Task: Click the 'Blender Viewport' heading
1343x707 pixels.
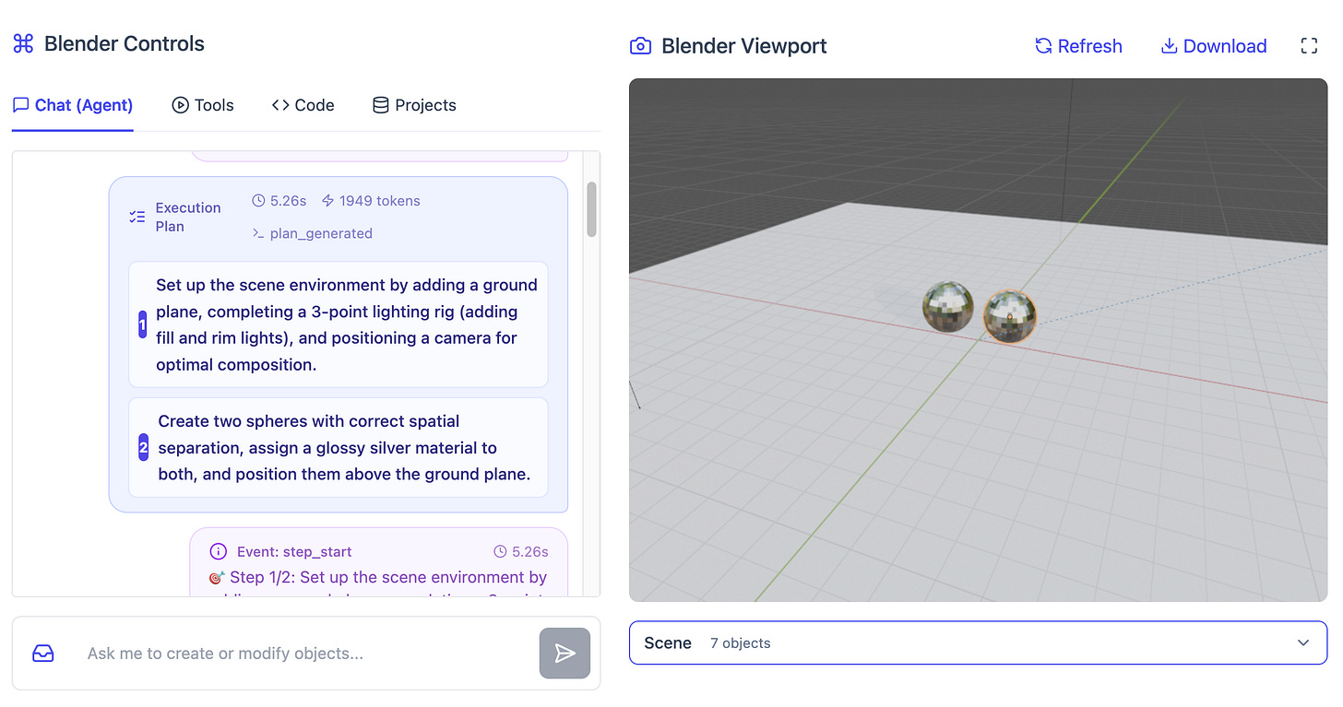Action: click(x=744, y=46)
